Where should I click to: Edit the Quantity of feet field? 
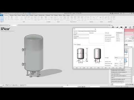pos(121,62)
